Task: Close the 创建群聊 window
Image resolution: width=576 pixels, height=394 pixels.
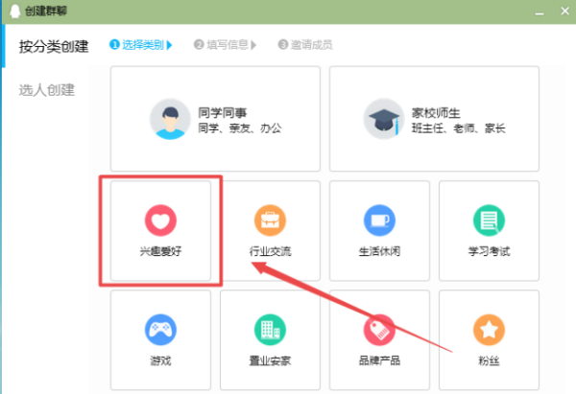Action: (565, 11)
